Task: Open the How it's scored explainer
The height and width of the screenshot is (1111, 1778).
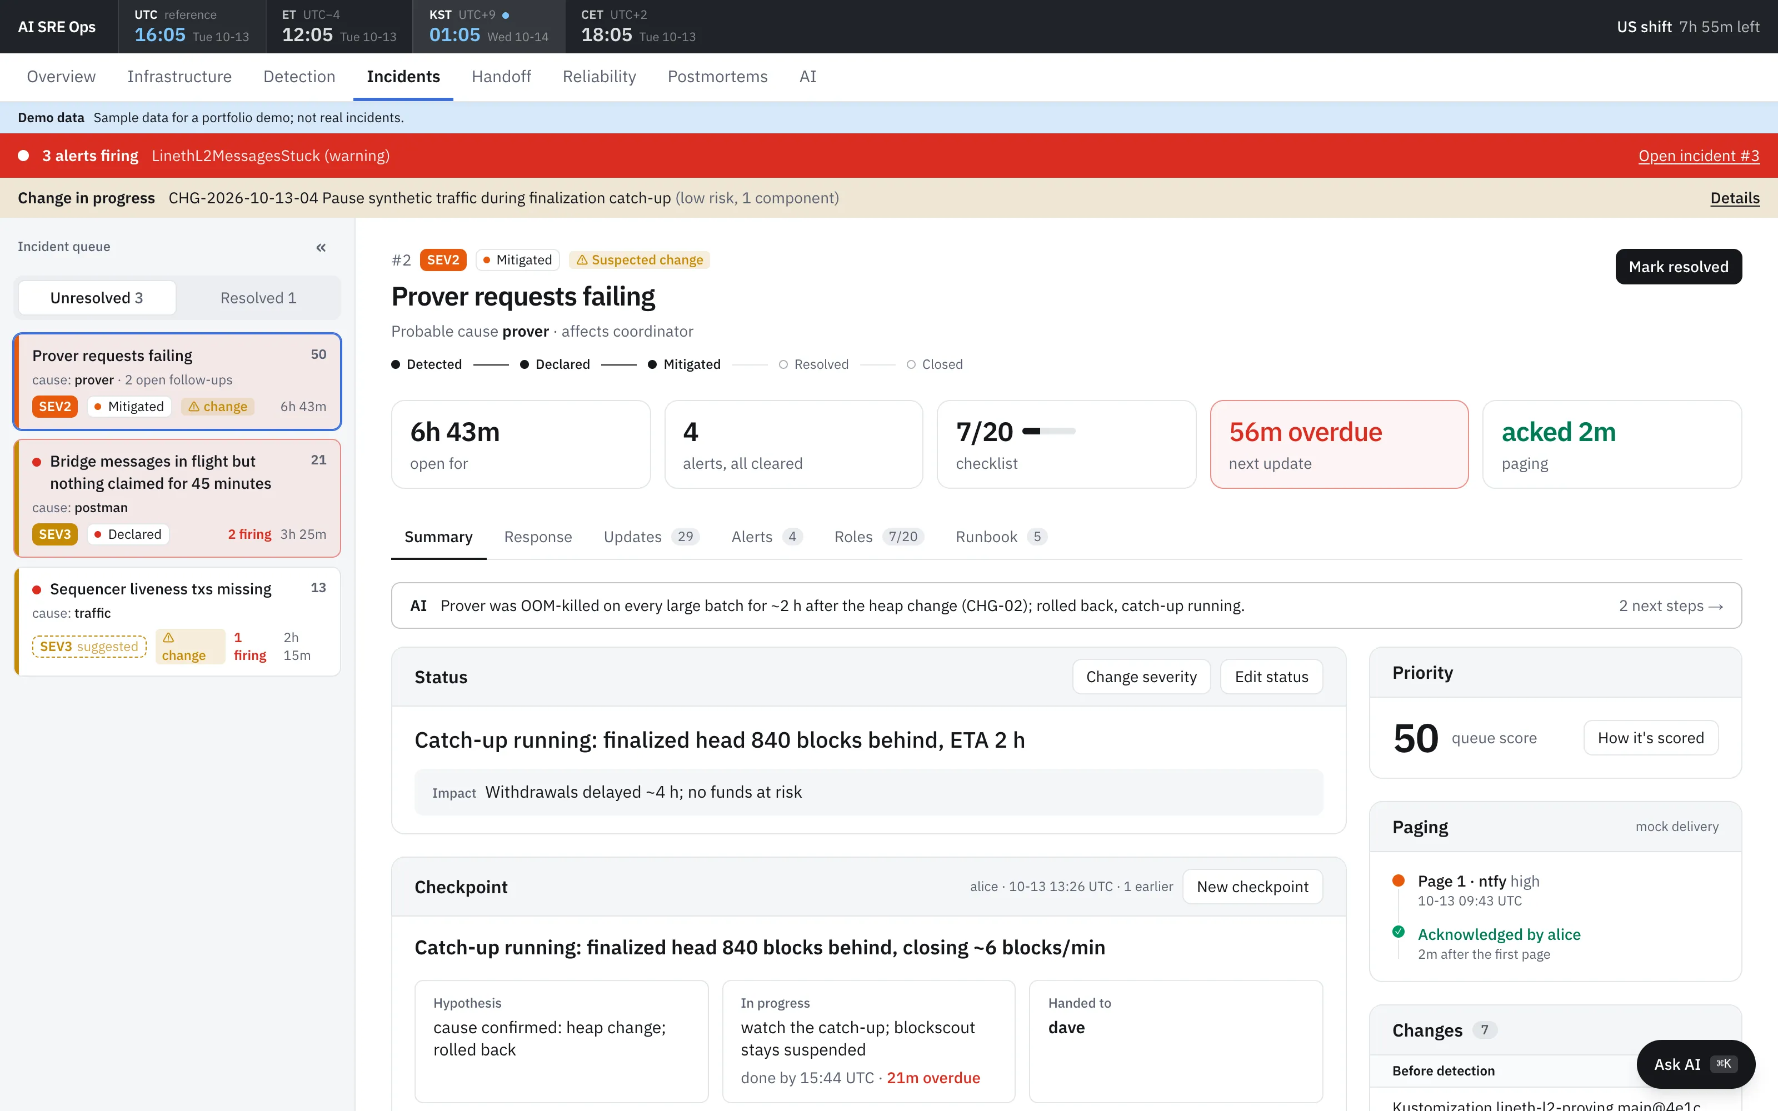Action: tap(1651, 738)
